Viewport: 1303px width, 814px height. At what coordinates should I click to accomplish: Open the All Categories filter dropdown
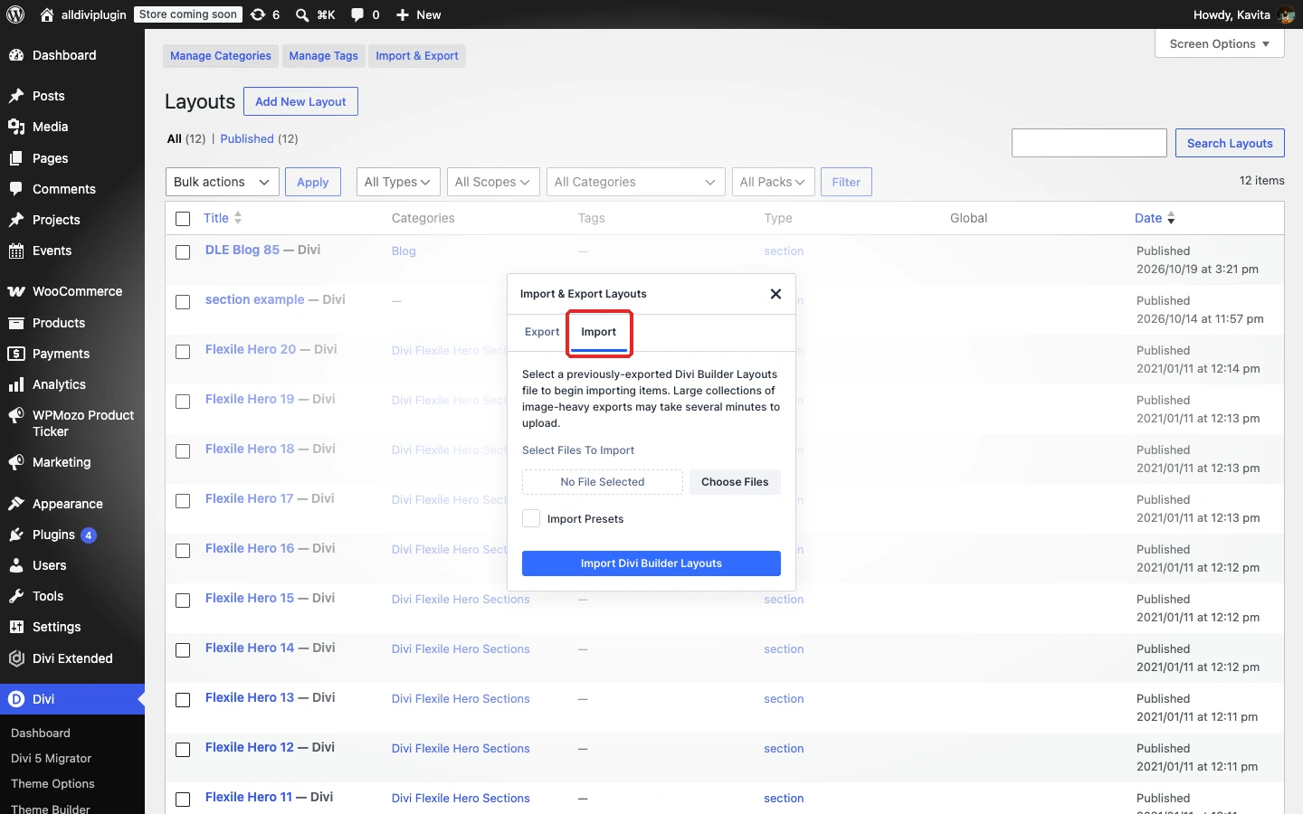(636, 182)
